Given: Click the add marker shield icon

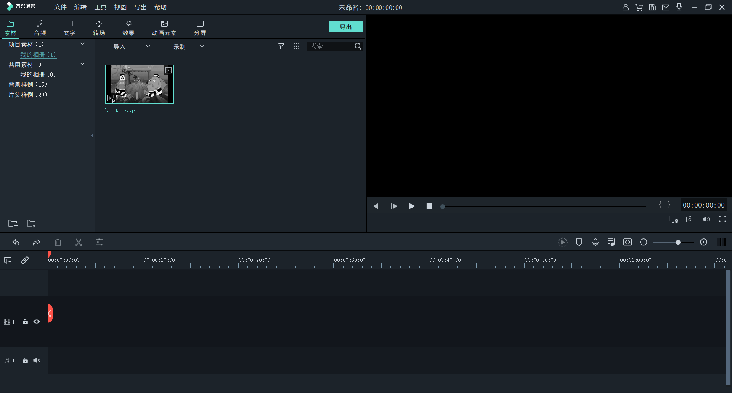Looking at the screenshot, I should point(579,242).
